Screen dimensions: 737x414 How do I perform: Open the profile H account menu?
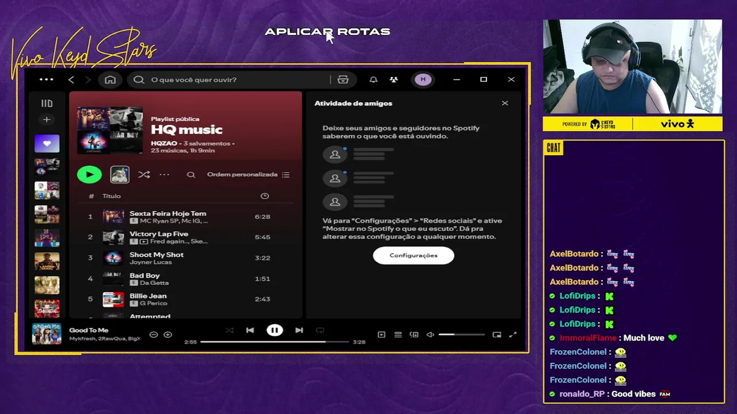[423, 79]
